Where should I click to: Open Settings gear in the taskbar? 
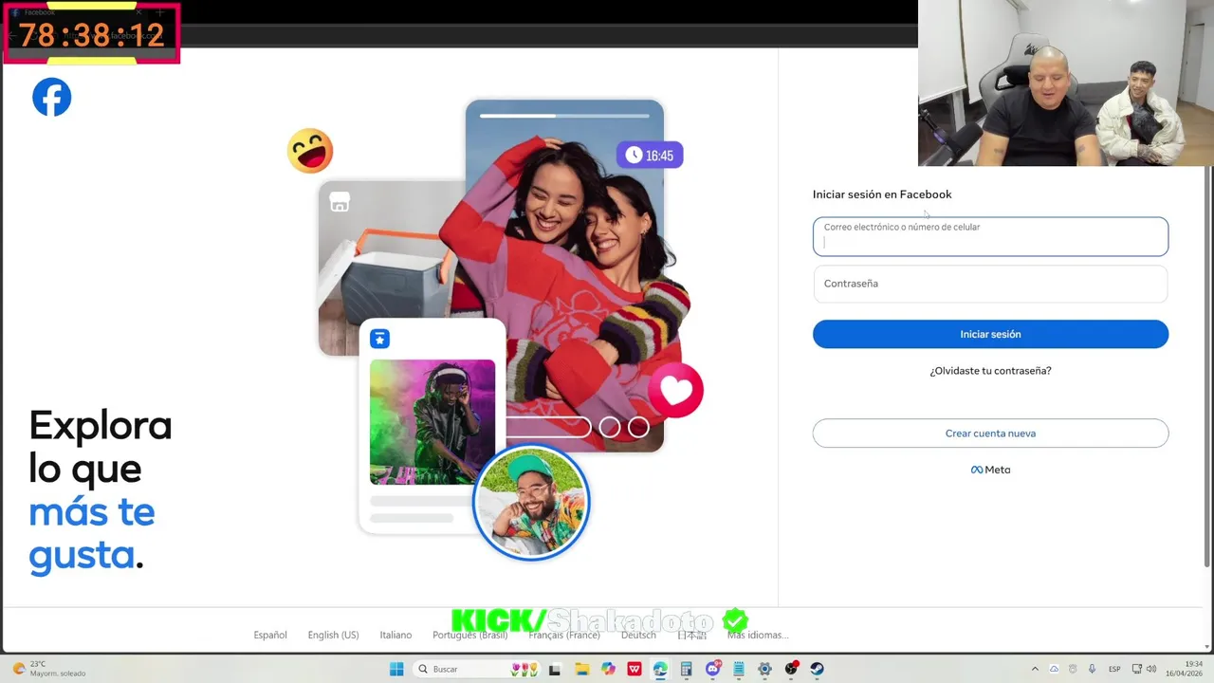coord(764,669)
